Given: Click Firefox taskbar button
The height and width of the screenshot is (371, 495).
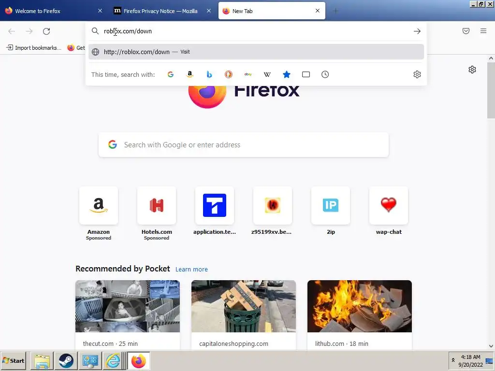Looking at the screenshot, I should pos(139,361).
